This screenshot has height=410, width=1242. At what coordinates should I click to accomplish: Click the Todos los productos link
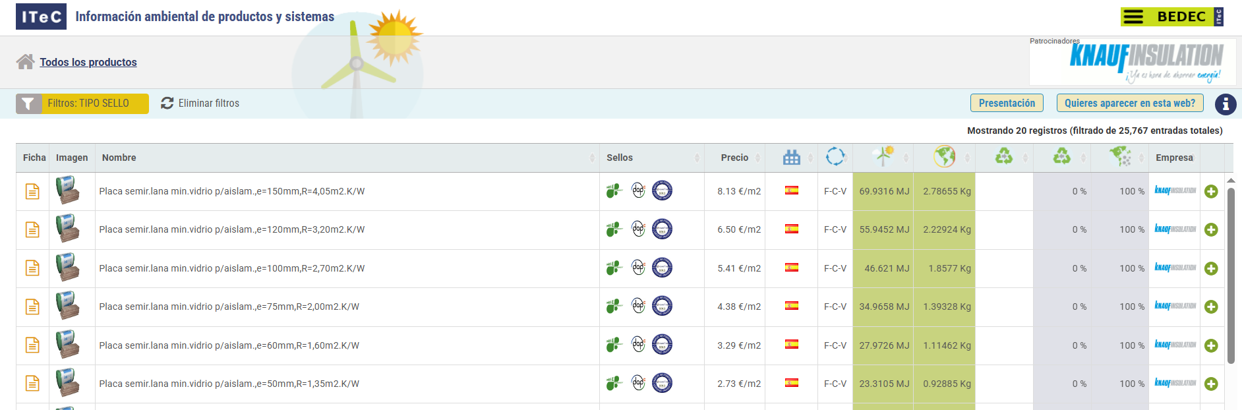[88, 62]
